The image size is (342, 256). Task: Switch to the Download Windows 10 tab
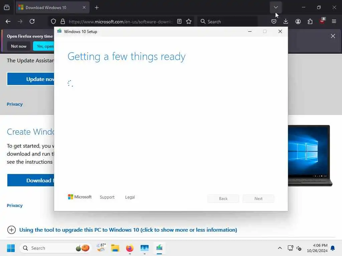coord(52,7)
